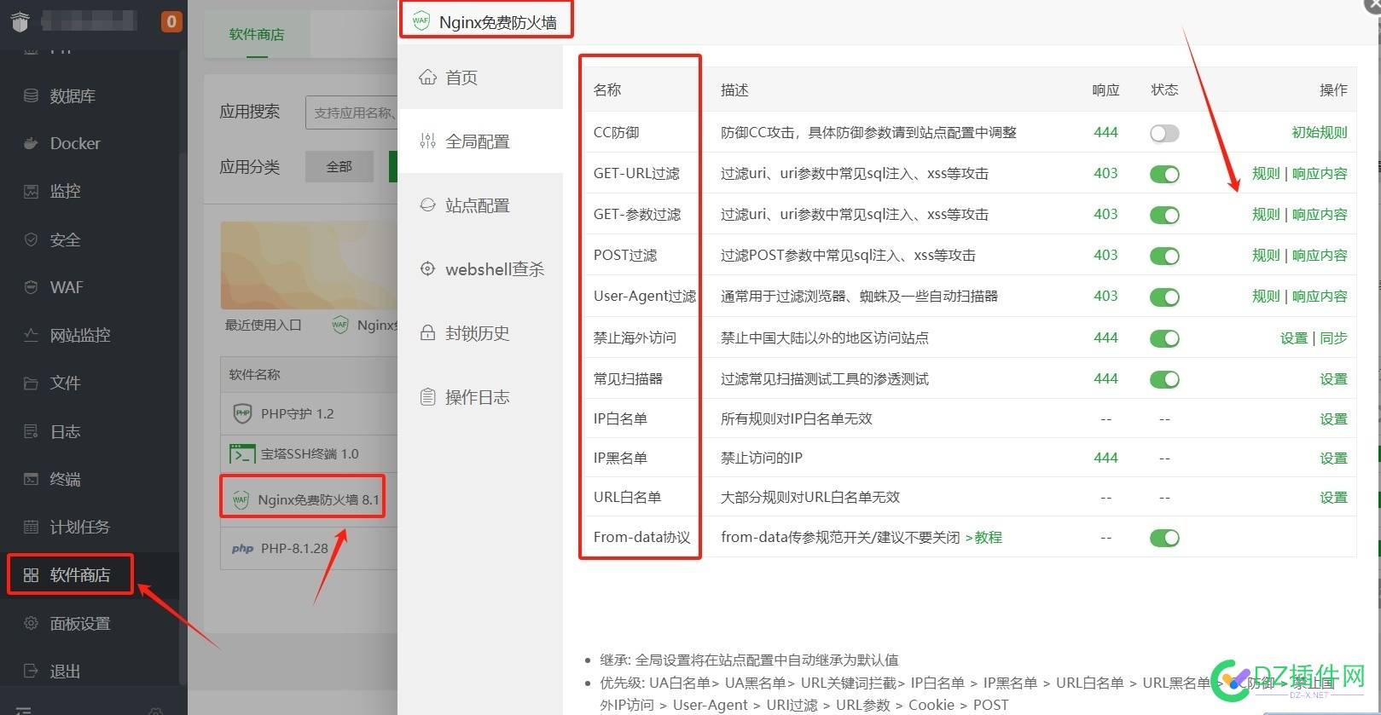The image size is (1381, 715).
Task: Click the 退出 logout icon in the sidebar
Action: 31,671
